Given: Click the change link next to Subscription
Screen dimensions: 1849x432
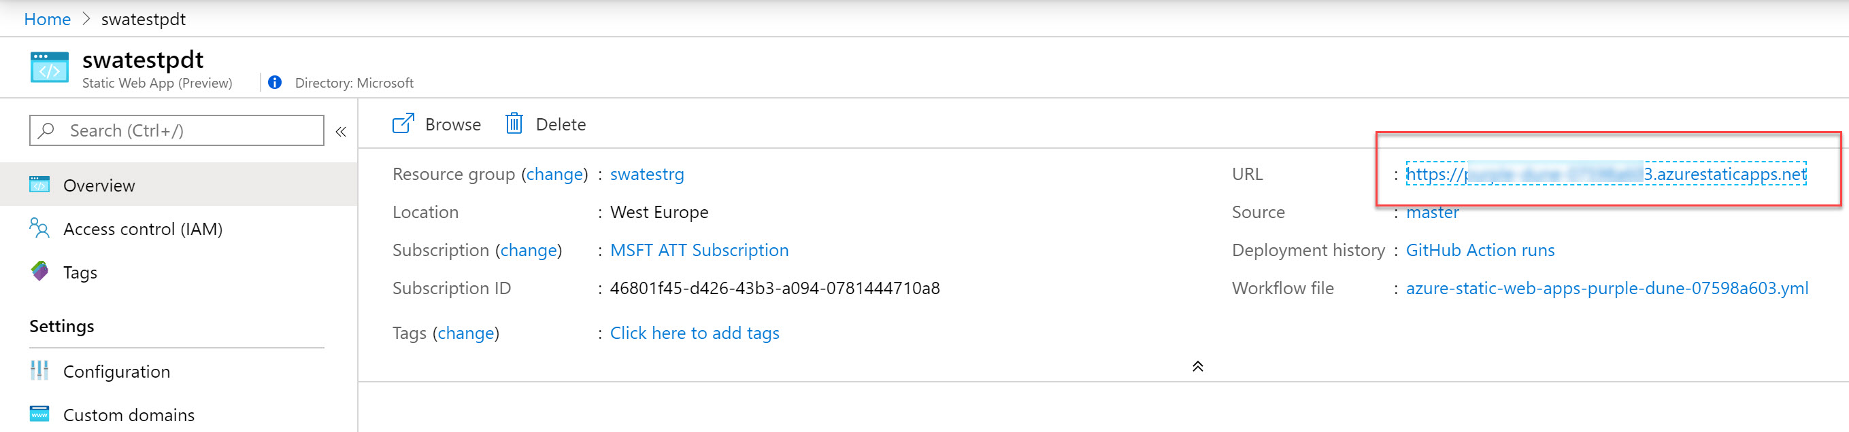Looking at the screenshot, I should pyautogui.click(x=529, y=250).
